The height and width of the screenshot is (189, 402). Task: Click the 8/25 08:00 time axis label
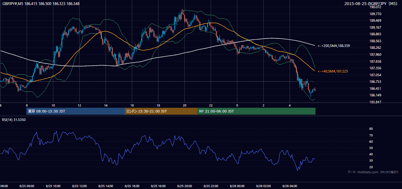click(x=27, y=186)
